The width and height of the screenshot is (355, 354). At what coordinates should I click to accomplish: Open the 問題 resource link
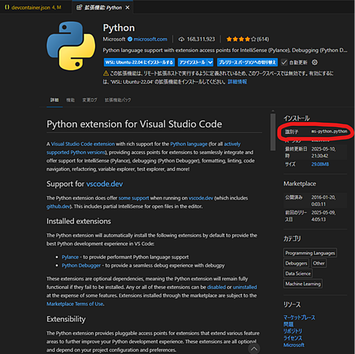pos(288,324)
